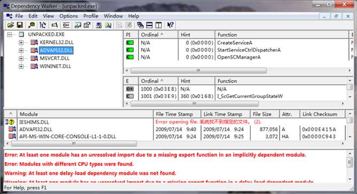Click the properties toolbar icon
The width and height of the screenshot is (357, 194).
(87, 25)
